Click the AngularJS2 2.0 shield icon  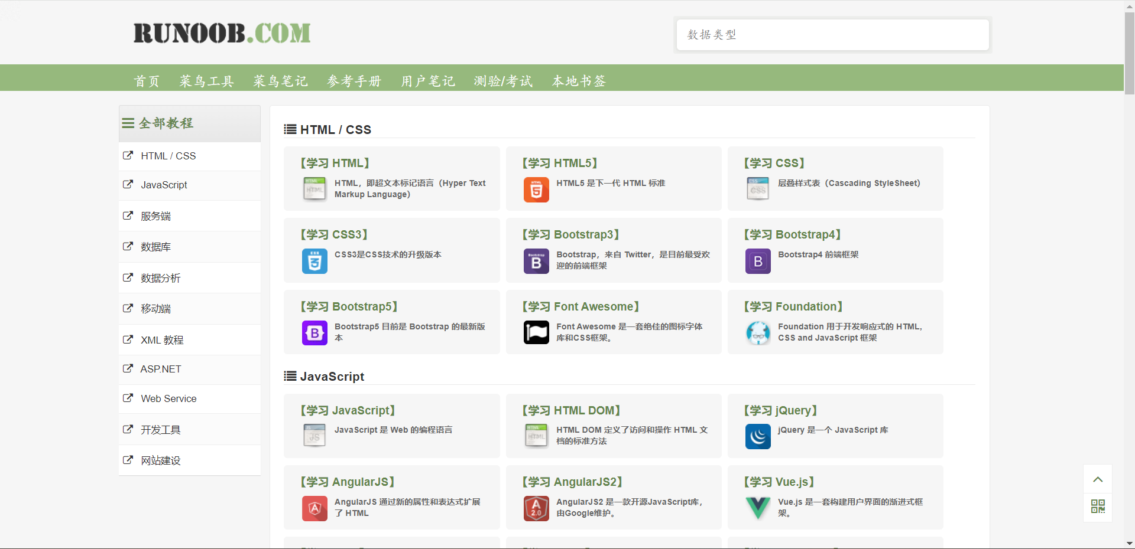pos(536,508)
